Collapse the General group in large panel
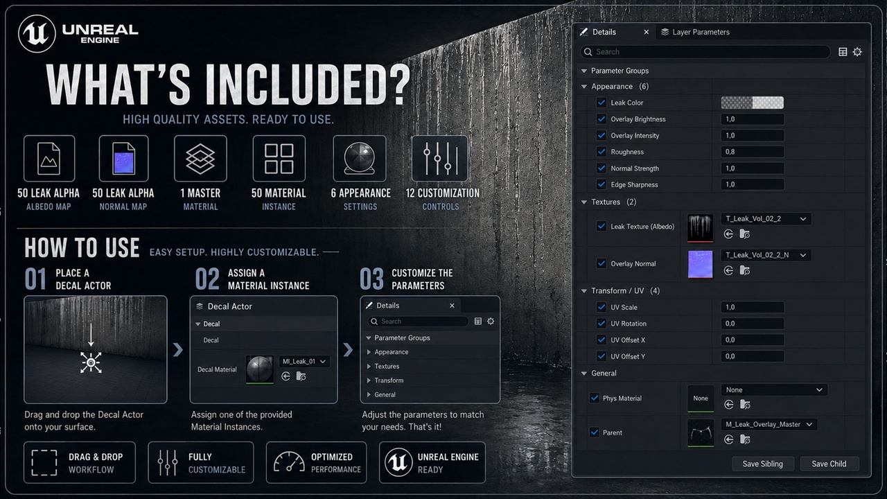887x499 pixels. point(584,374)
